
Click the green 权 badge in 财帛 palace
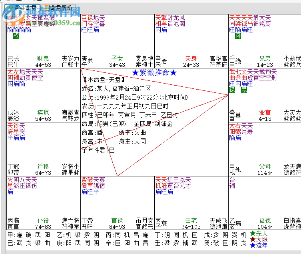tap(16, 36)
